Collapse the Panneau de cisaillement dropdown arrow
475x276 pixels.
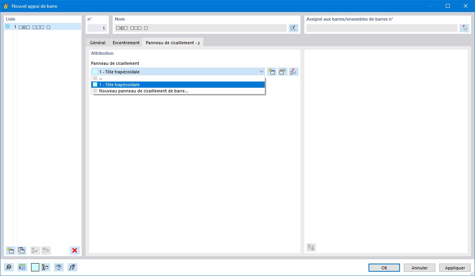(x=262, y=72)
